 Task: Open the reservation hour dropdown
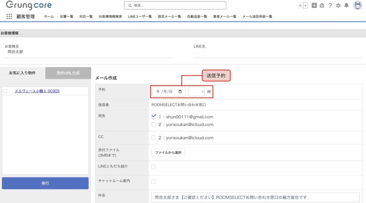tap(196, 92)
